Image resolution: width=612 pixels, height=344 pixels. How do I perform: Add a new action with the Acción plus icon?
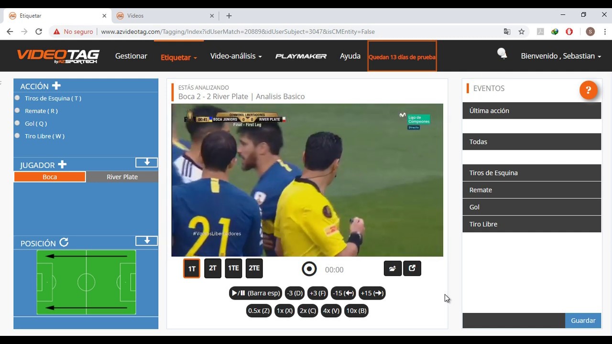(x=56, y=86)
